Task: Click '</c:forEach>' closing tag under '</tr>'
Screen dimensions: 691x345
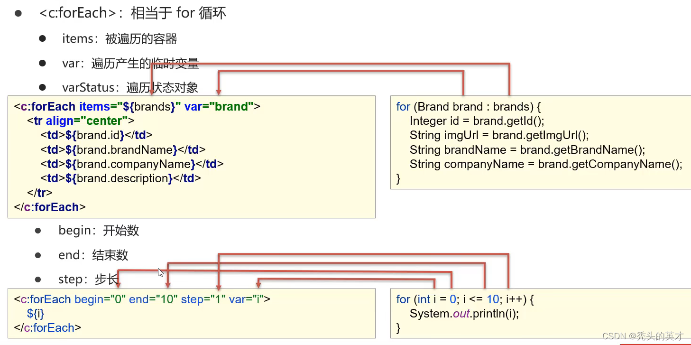Action: point(50,207)
